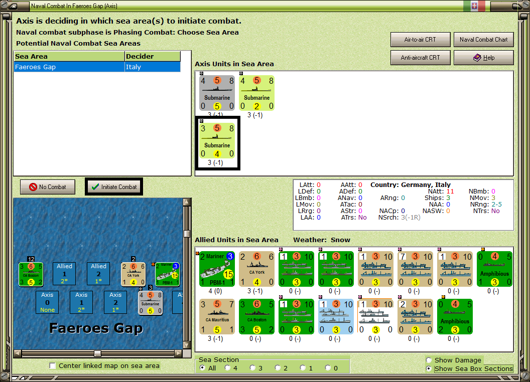This screenshot has width=530, height=382.
Task: Select the Amphibious unit with values 1 3 0
Action: pos(494,269)
